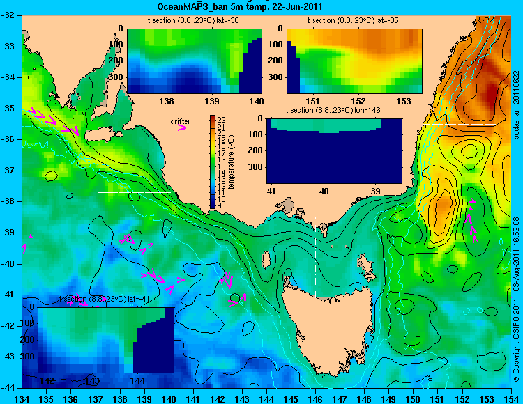Click depth label 100 on the lon=146 inset
This screenshot has height=404, width=523.
(256, 134)
